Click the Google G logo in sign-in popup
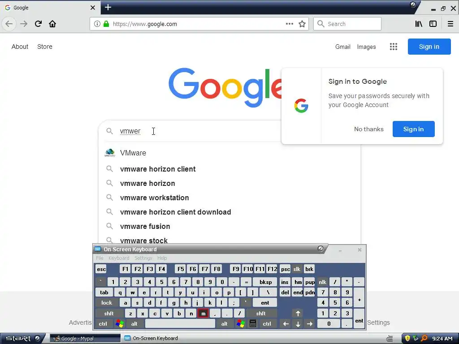 click(x=301, y=106)
